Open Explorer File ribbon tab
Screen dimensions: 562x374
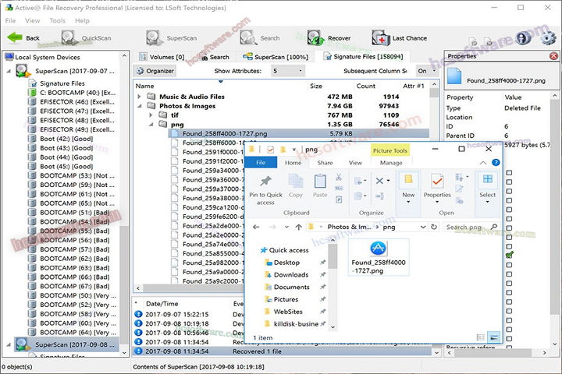click(x=261, y=163)
